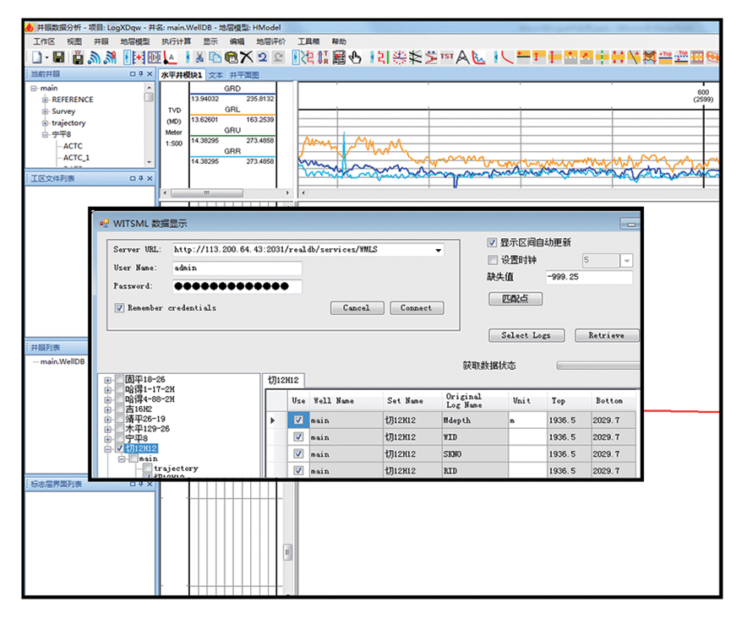Viewport: 742px width, 618px height.
Task: Select the hand pointer tool
Action: coord(355,57)
